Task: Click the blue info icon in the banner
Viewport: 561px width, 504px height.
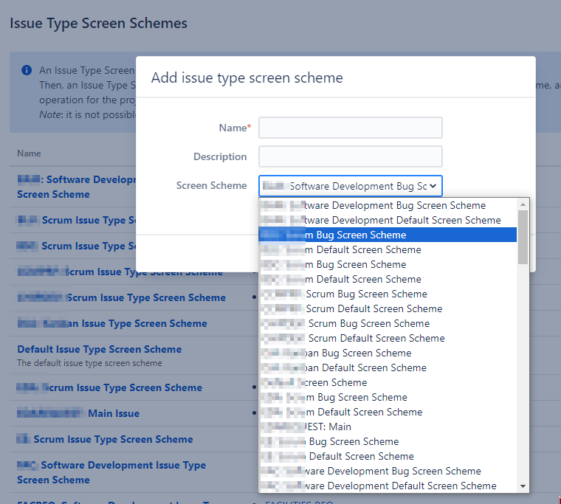Action: [27, 70]
